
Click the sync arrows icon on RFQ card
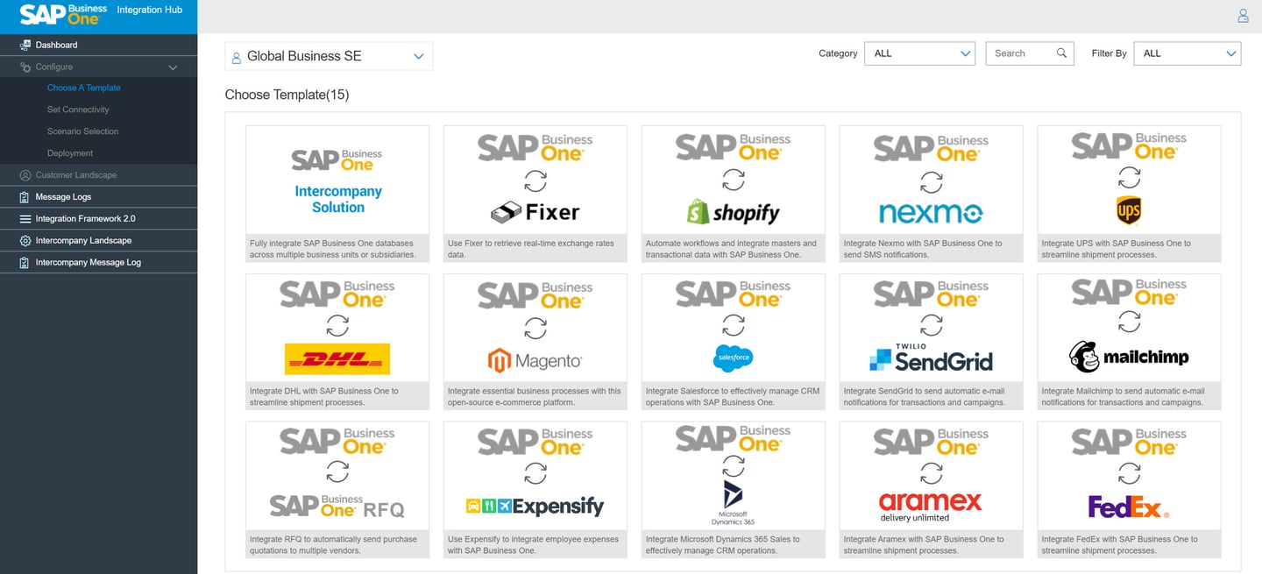tap(337, 473)
